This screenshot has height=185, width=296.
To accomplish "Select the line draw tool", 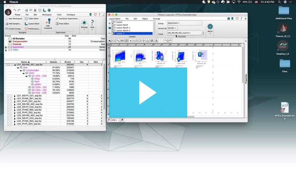I will pyautogui.click(x=118, y=41).
